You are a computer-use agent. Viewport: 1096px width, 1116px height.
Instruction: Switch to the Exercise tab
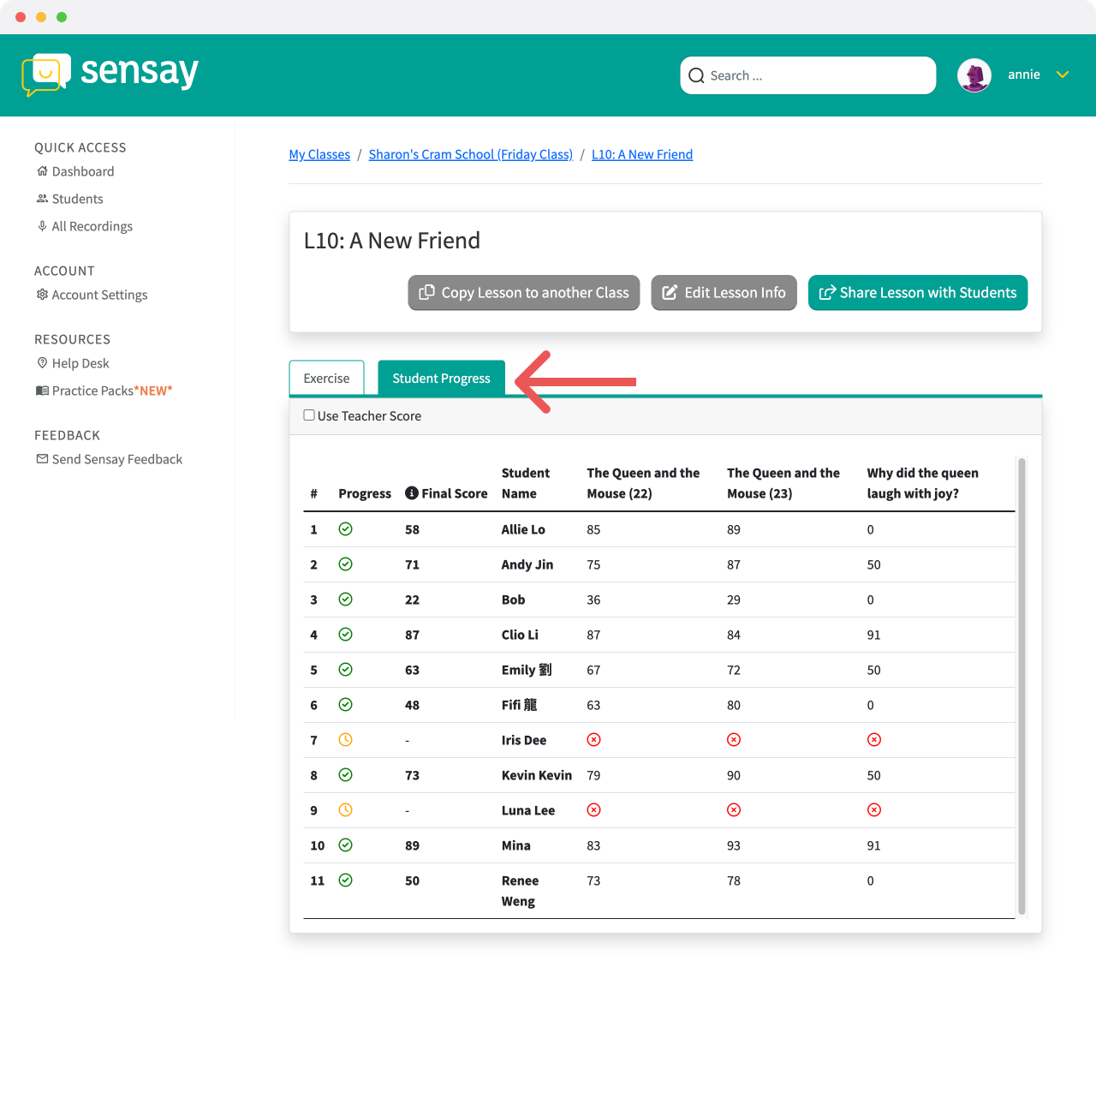327,379
